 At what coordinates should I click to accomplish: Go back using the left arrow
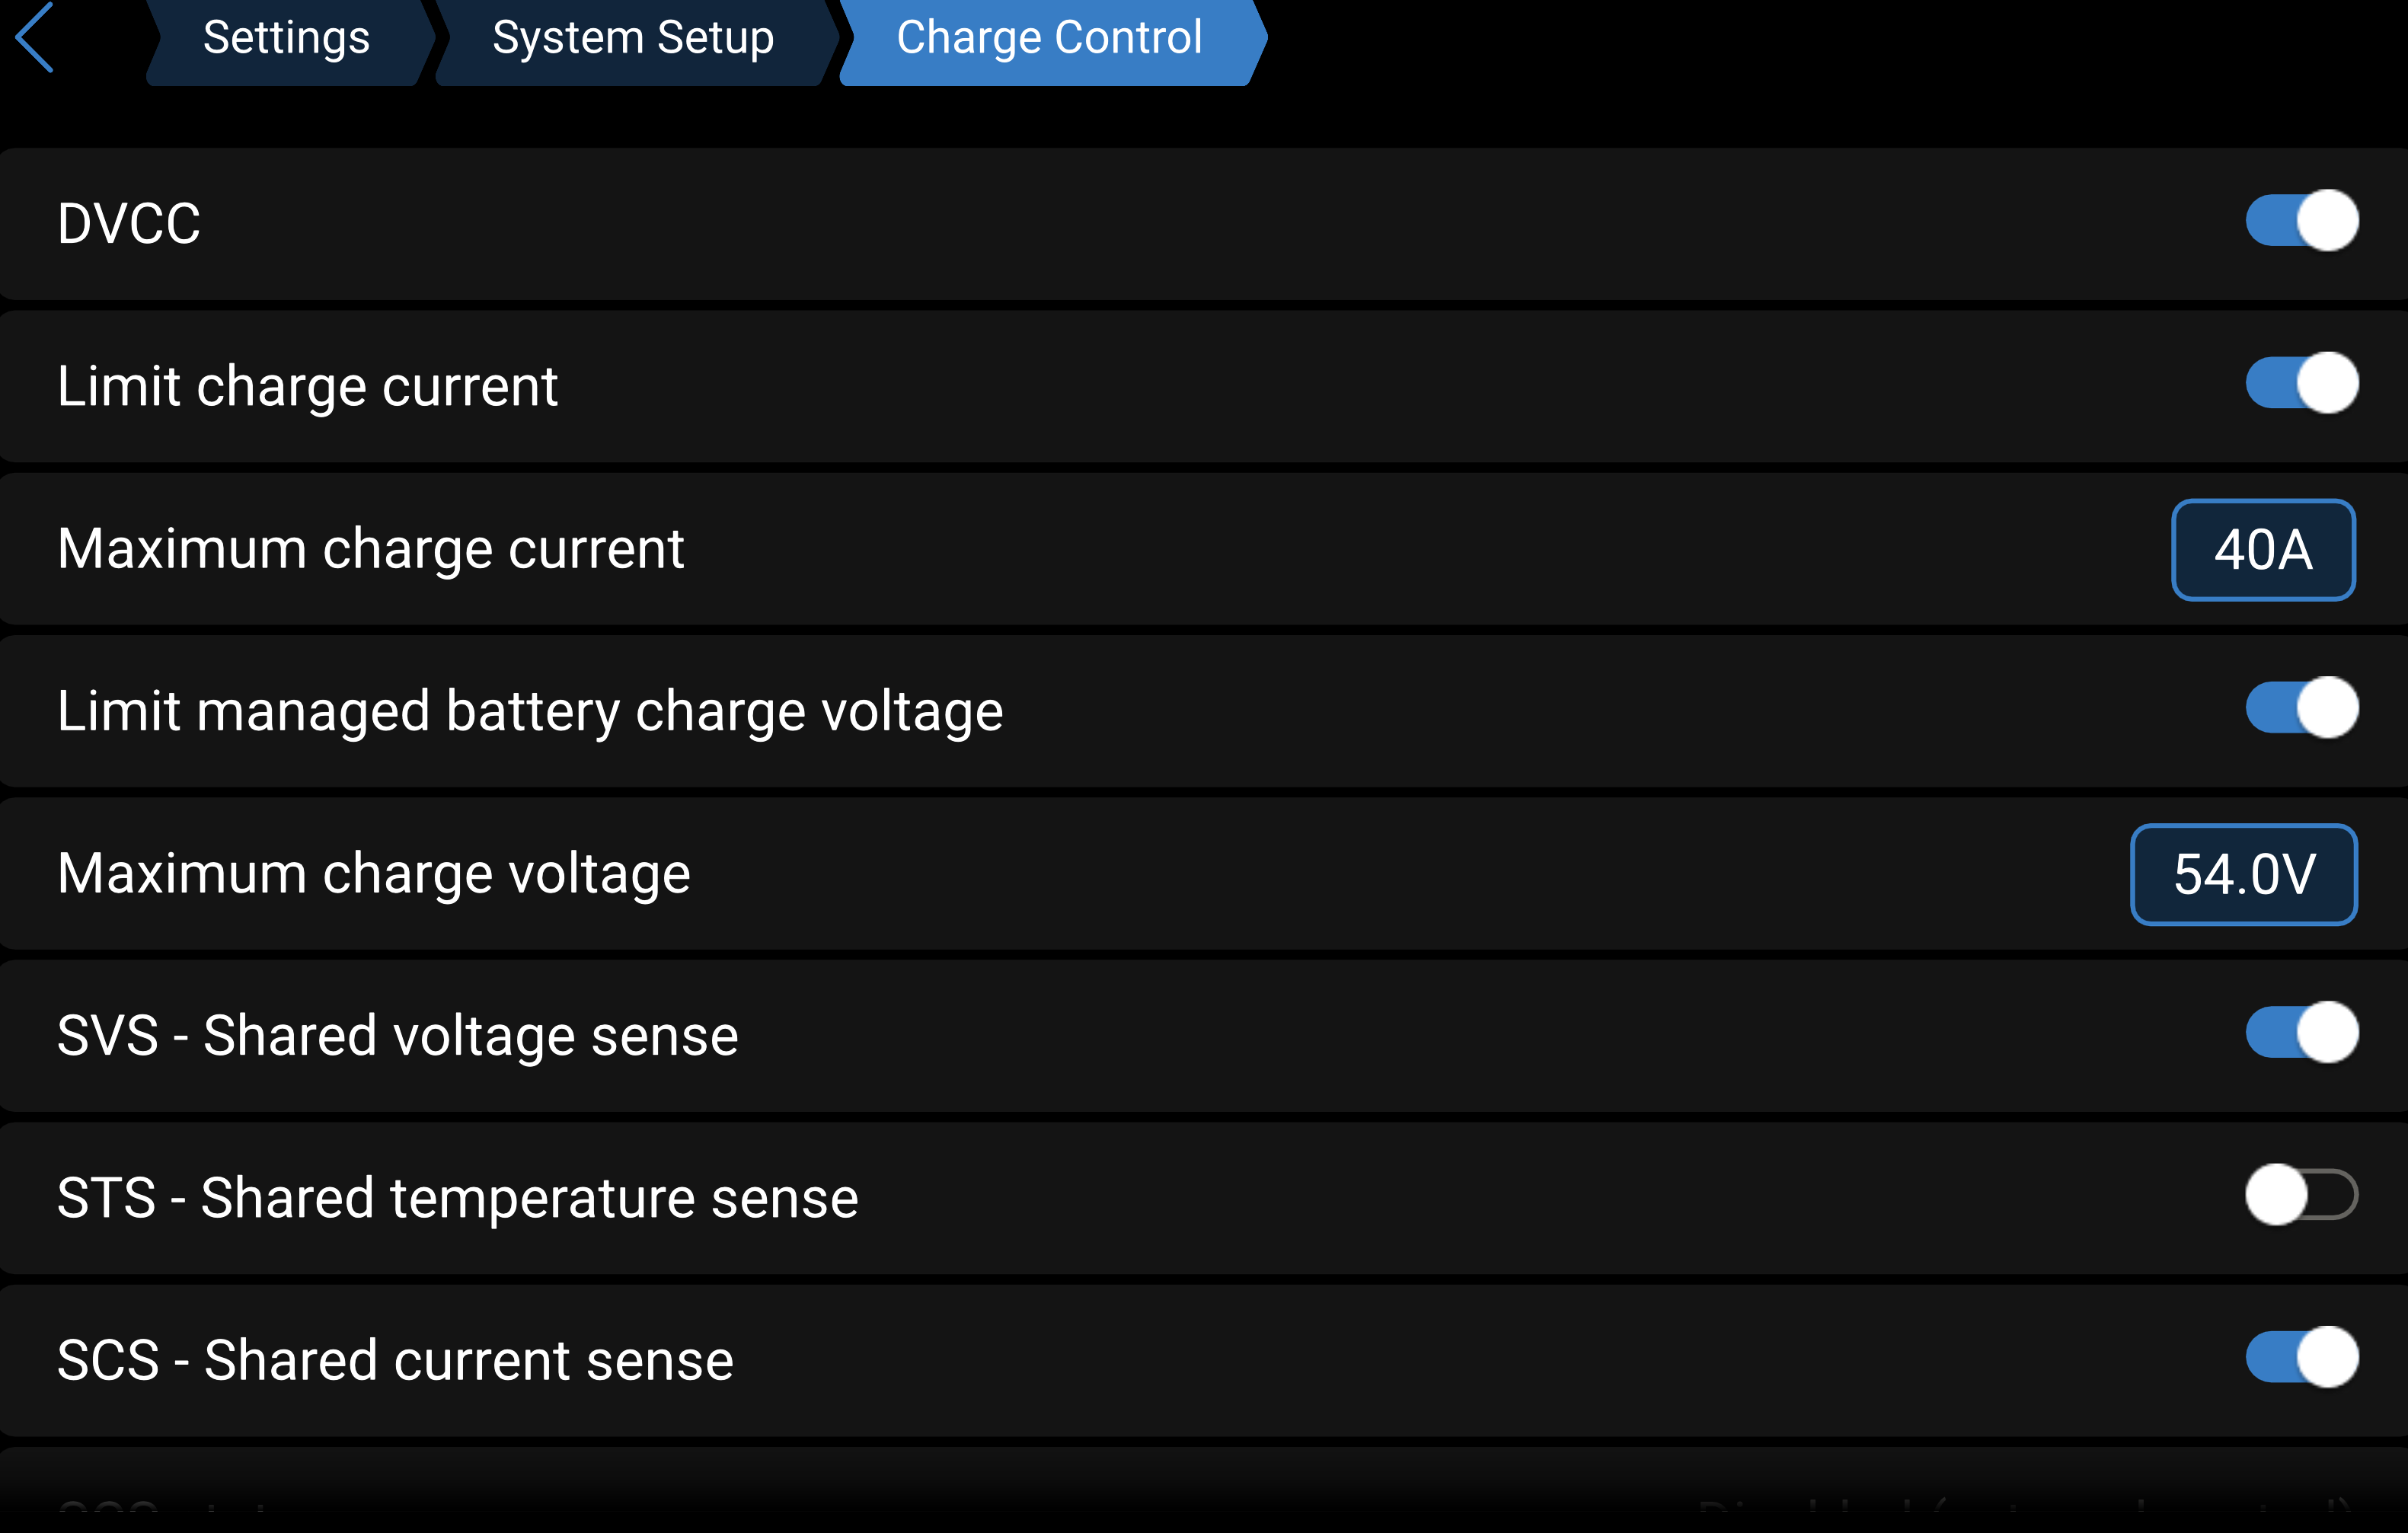(36, 38)
